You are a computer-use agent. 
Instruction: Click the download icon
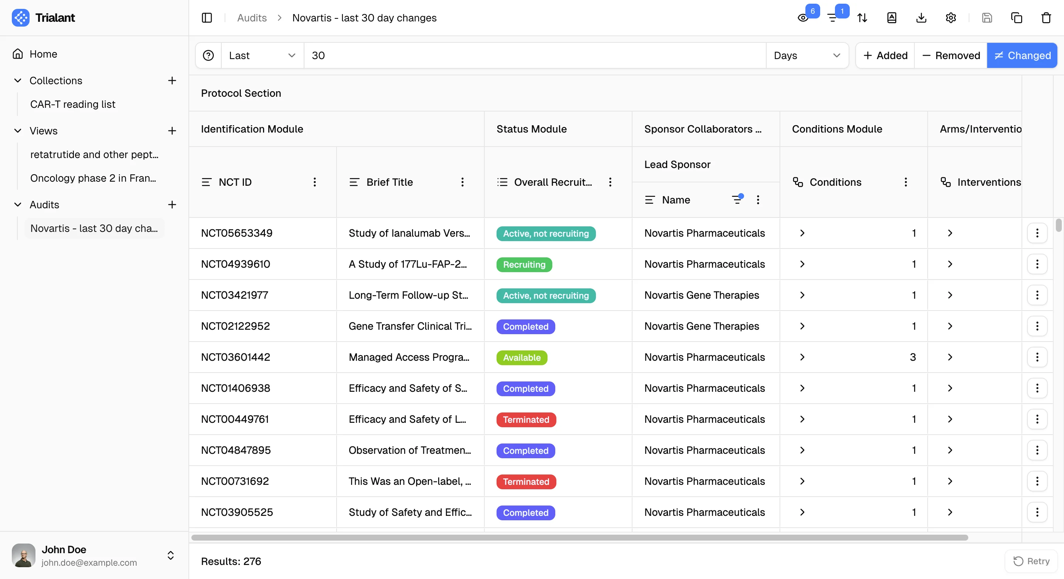[921, 18]
